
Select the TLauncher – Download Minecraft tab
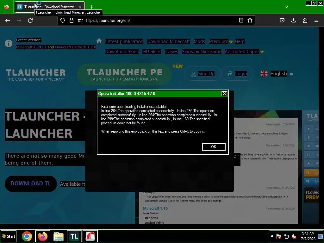pos(50,7)
